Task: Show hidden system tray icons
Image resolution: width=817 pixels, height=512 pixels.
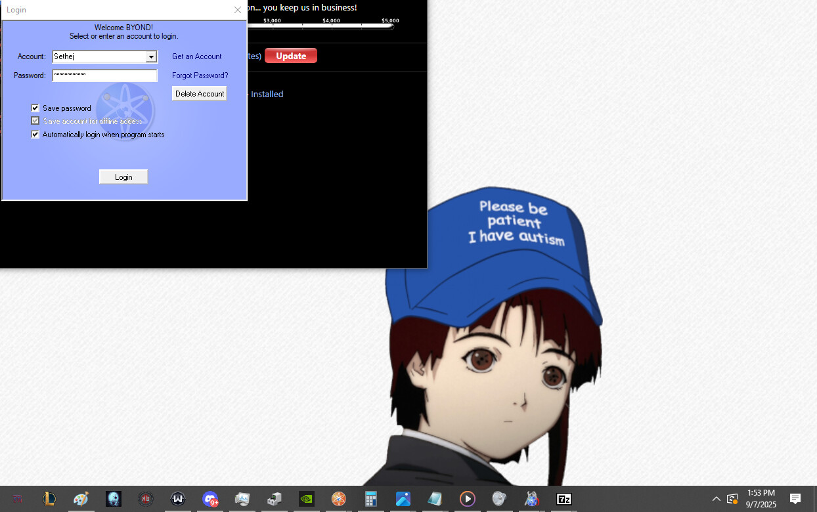Action: pos(717,499)
